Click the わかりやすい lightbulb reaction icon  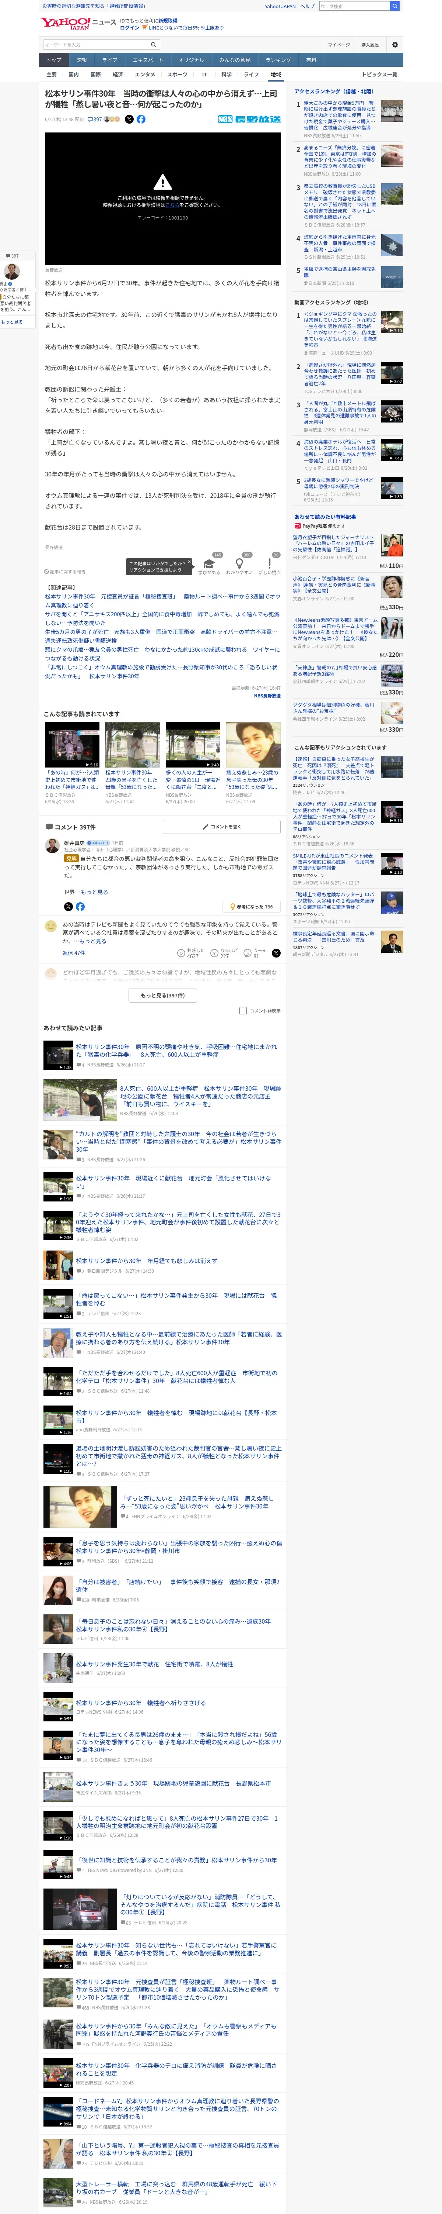(x=239, y=564)
